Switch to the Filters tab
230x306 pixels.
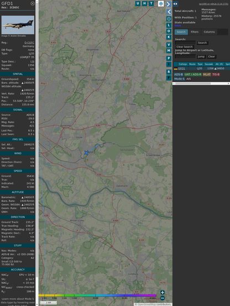tap(195, 32)
